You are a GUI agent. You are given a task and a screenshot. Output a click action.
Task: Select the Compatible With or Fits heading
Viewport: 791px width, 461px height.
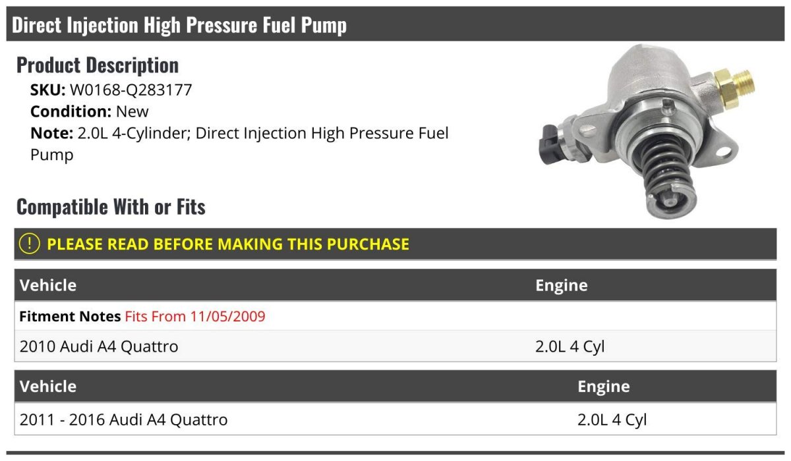click(111, 207)
